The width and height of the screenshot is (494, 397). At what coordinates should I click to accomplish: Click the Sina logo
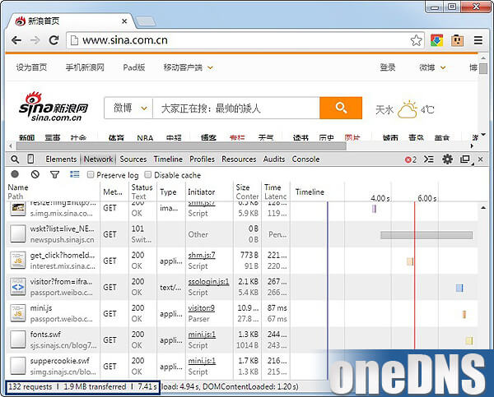pyautogui.click(x=54, y=107)
